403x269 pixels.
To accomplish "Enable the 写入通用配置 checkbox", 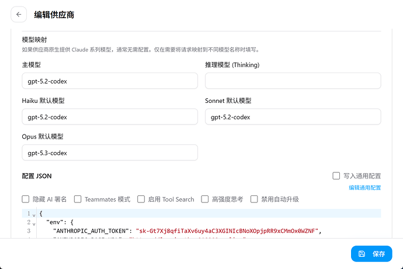I will click(336, 176).
